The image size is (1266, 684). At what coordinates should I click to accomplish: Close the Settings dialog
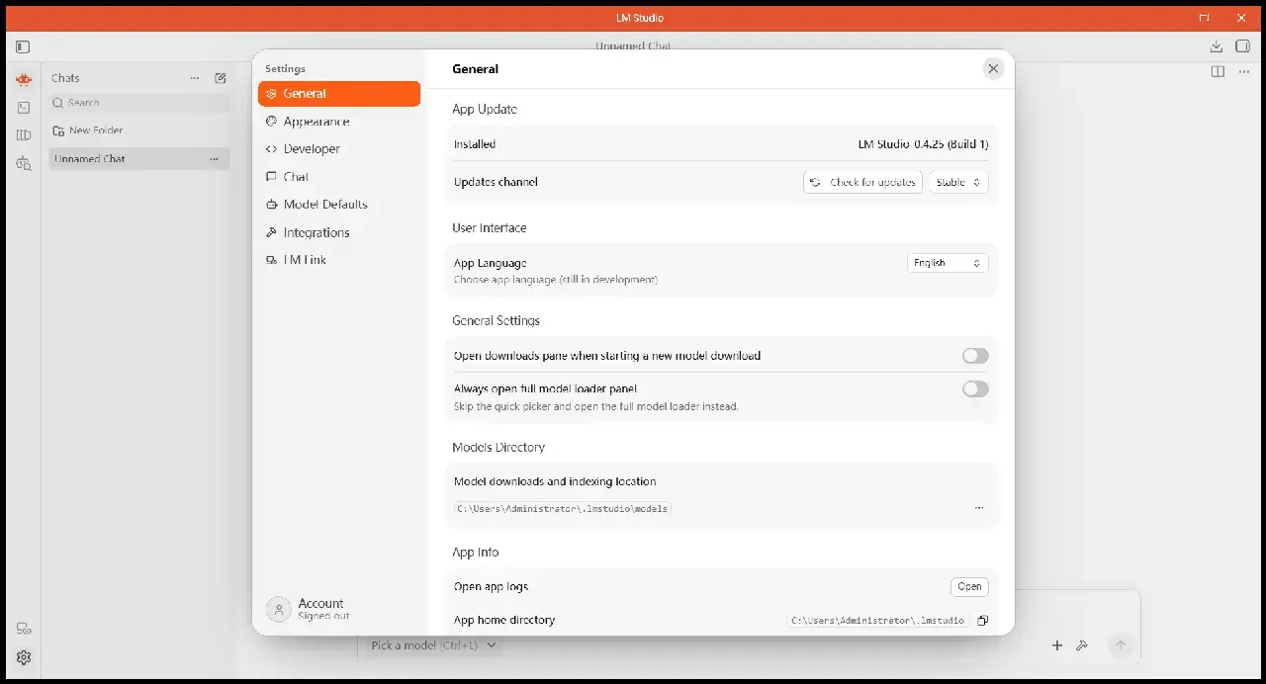pos(993,68)
